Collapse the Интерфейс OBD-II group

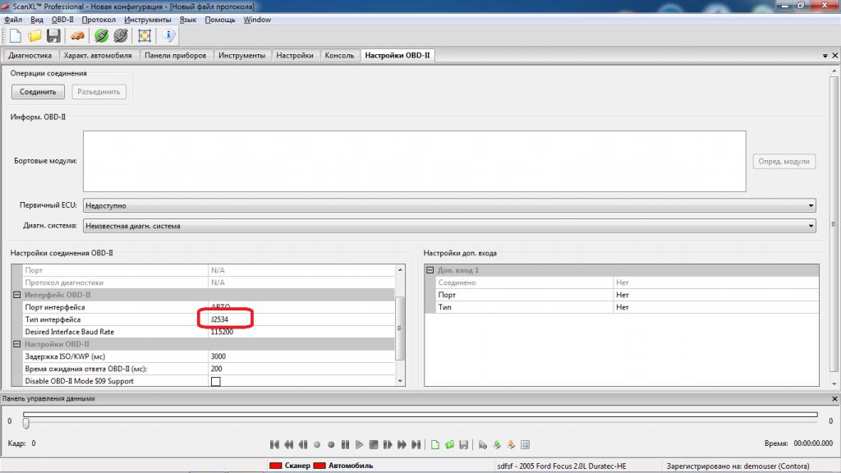coord(17,295)
